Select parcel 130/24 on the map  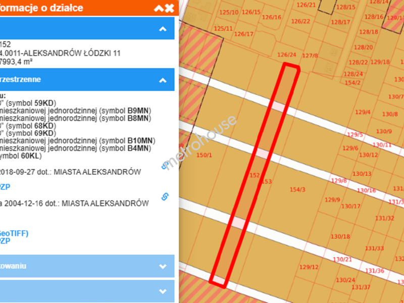345,280
